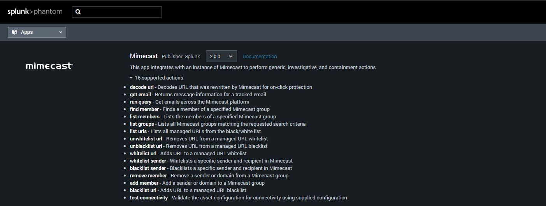Open the Apps navigation dropdown
Viewport: 546px width, 206px height.
tap(37, 32)
